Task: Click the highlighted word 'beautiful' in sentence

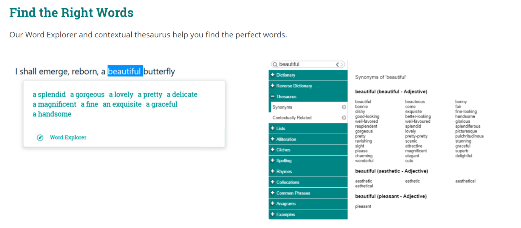Action: tap(125, 71)
